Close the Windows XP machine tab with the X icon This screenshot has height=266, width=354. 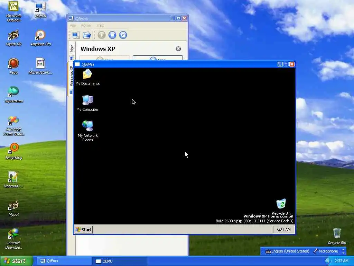pos(178,49)
